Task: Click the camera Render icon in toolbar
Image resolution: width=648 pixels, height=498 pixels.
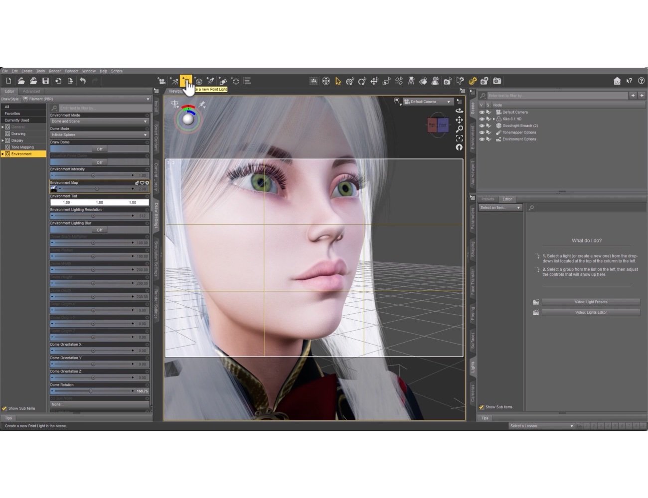Action: pos(497,81)
